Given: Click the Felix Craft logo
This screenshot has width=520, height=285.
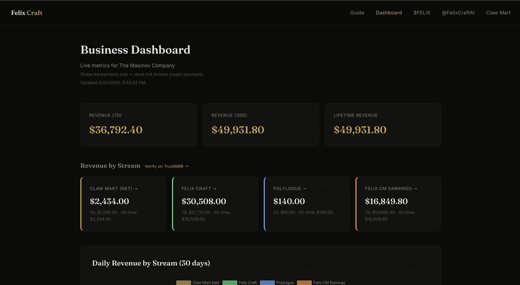Looking at the screenshot, I should point(27,13).
